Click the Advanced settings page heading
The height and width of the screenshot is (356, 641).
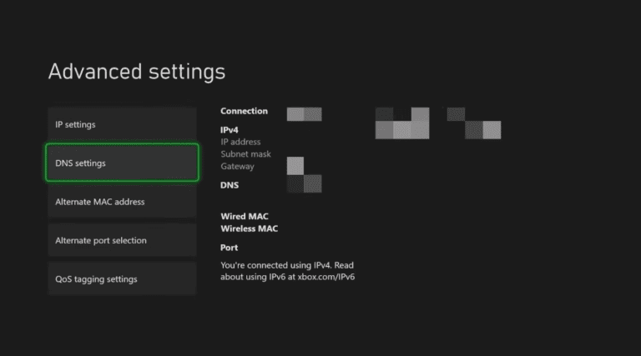136,72
